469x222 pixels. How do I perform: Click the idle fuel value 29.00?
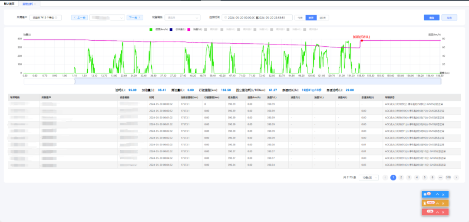350,90
